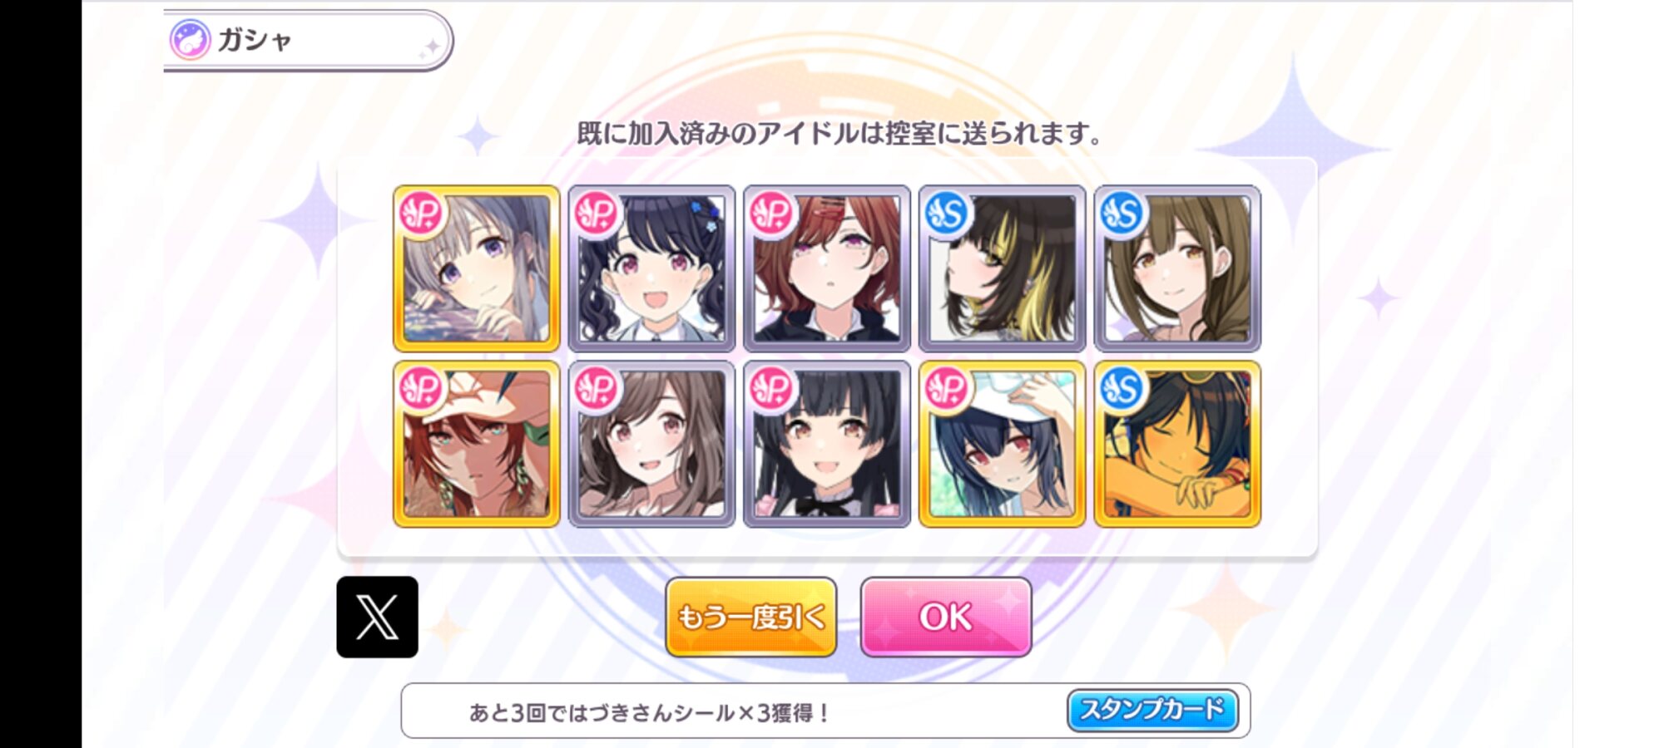This screenshot has height=748, width=1664.
Task: Tap the ガシャ title header
Action: click(x=308, y=40)
